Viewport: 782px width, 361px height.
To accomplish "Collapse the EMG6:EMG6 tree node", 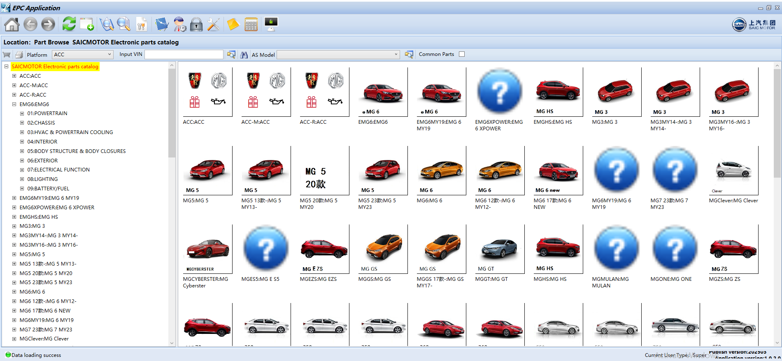I will [x=14, y=104].
